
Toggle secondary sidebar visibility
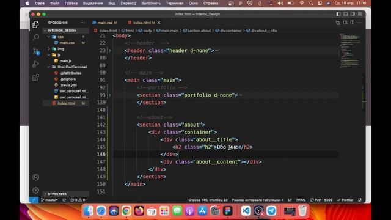click(353, 14)
